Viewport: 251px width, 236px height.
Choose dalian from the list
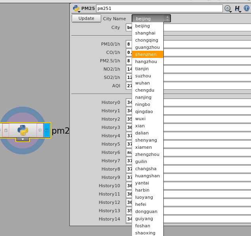148,133
